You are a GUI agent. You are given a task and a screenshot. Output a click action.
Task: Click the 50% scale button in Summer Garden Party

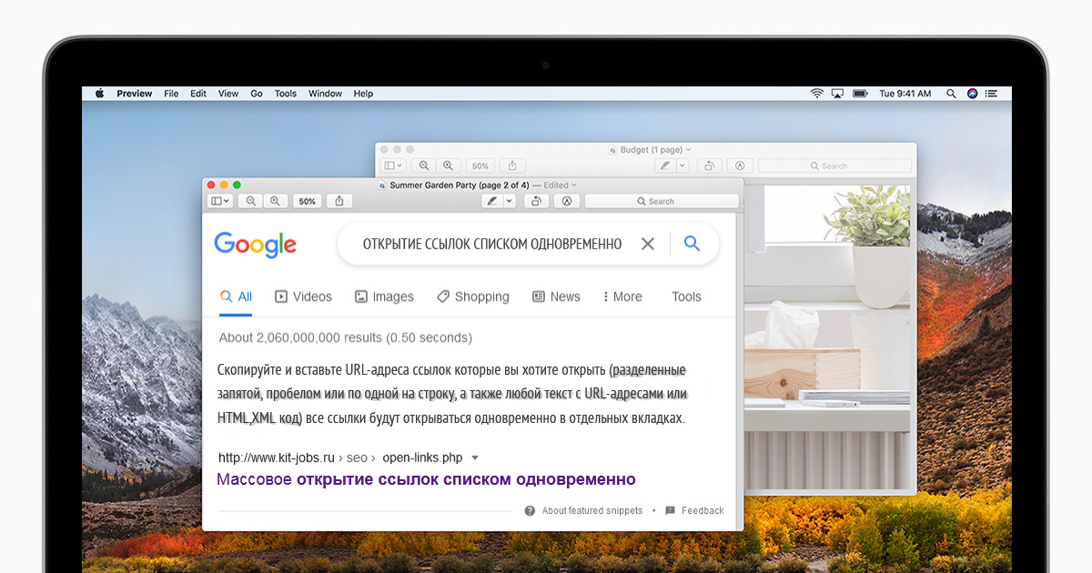pyautogui.click(x=308, y=201)
